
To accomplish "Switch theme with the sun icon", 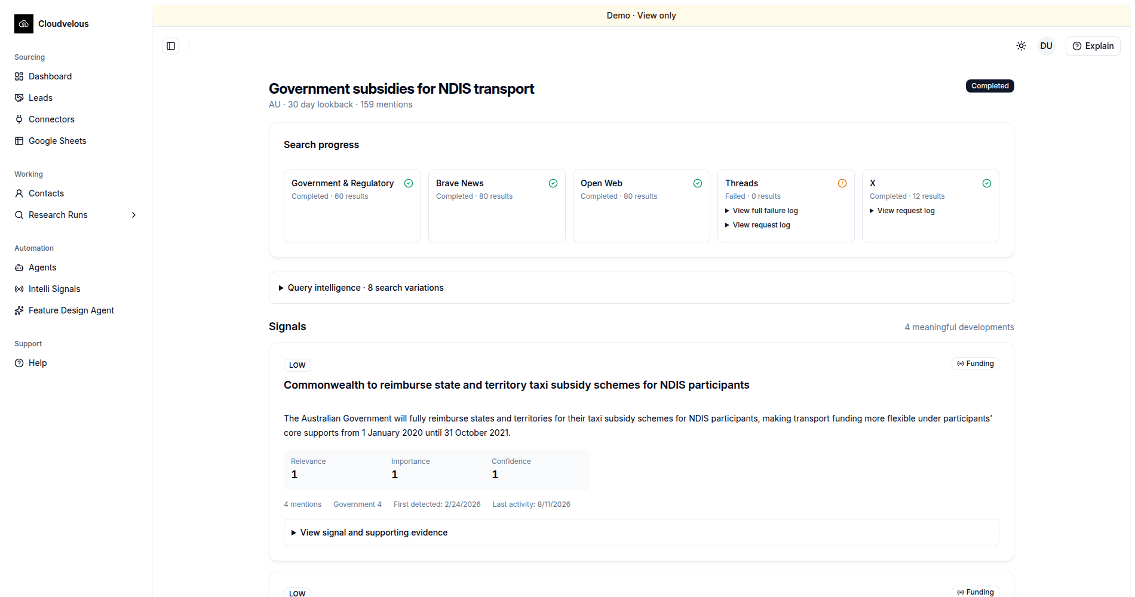I will click(1021, 46).
